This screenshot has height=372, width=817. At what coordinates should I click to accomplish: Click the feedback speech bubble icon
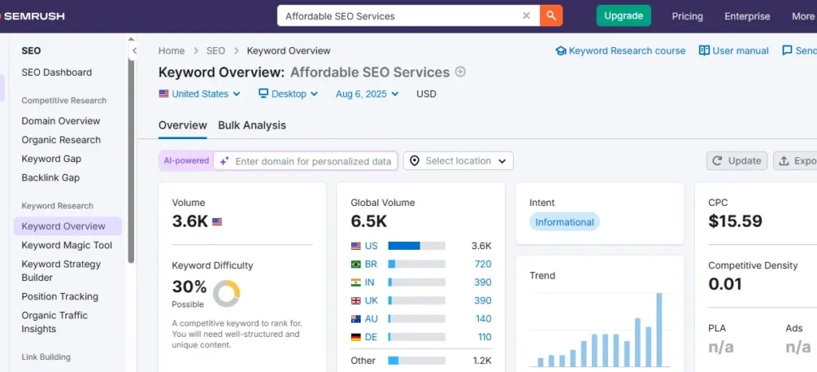pos(787,50)
